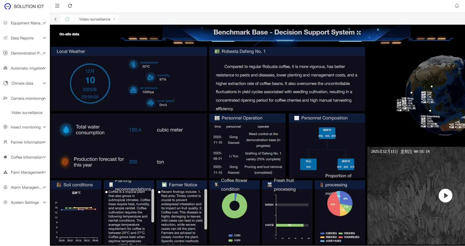Go to the home tab icon
This screenshot has height=246, width=465.
[67, 19]
